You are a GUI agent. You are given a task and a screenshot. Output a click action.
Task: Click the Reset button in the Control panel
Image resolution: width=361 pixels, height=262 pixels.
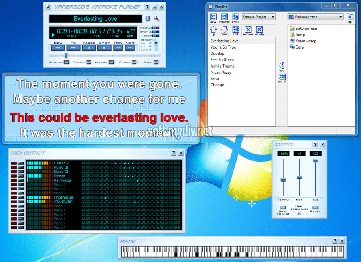click(315, 208)
